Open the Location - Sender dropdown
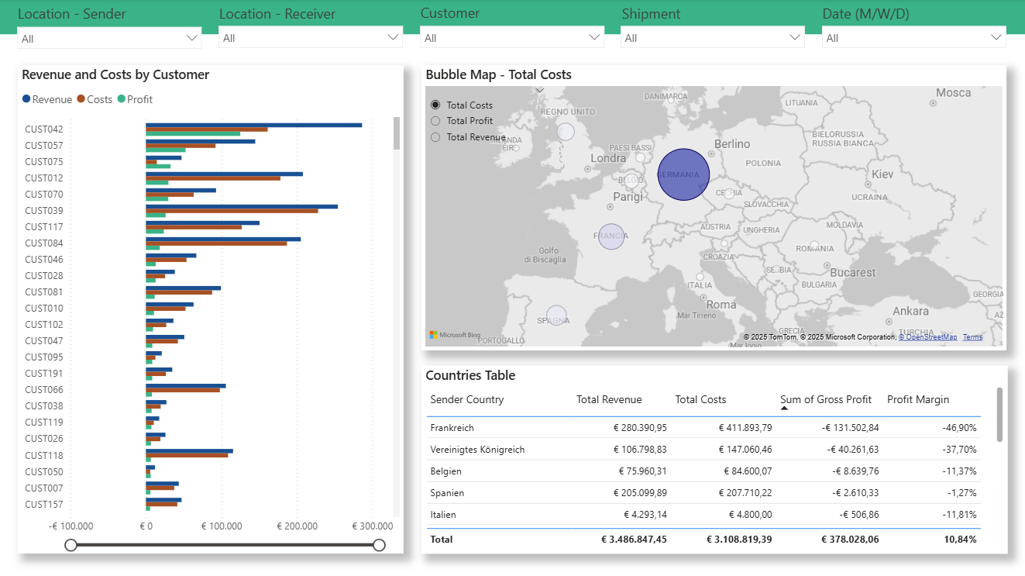 pyautogui.click(x=109, y=38)
